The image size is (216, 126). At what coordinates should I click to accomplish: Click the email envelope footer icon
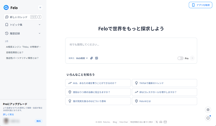(165, 122)
